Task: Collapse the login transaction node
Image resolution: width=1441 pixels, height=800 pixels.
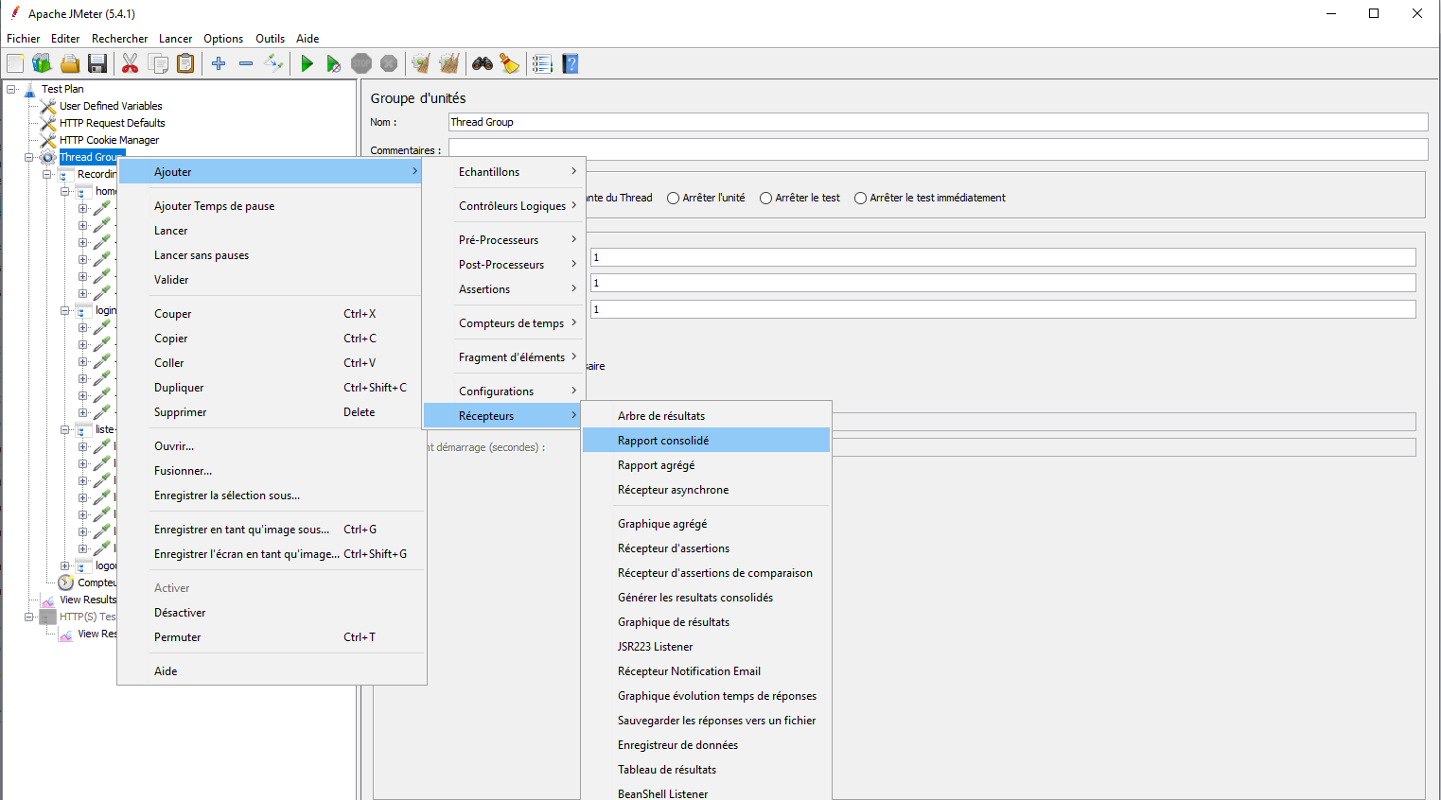Action: (65, 310)
